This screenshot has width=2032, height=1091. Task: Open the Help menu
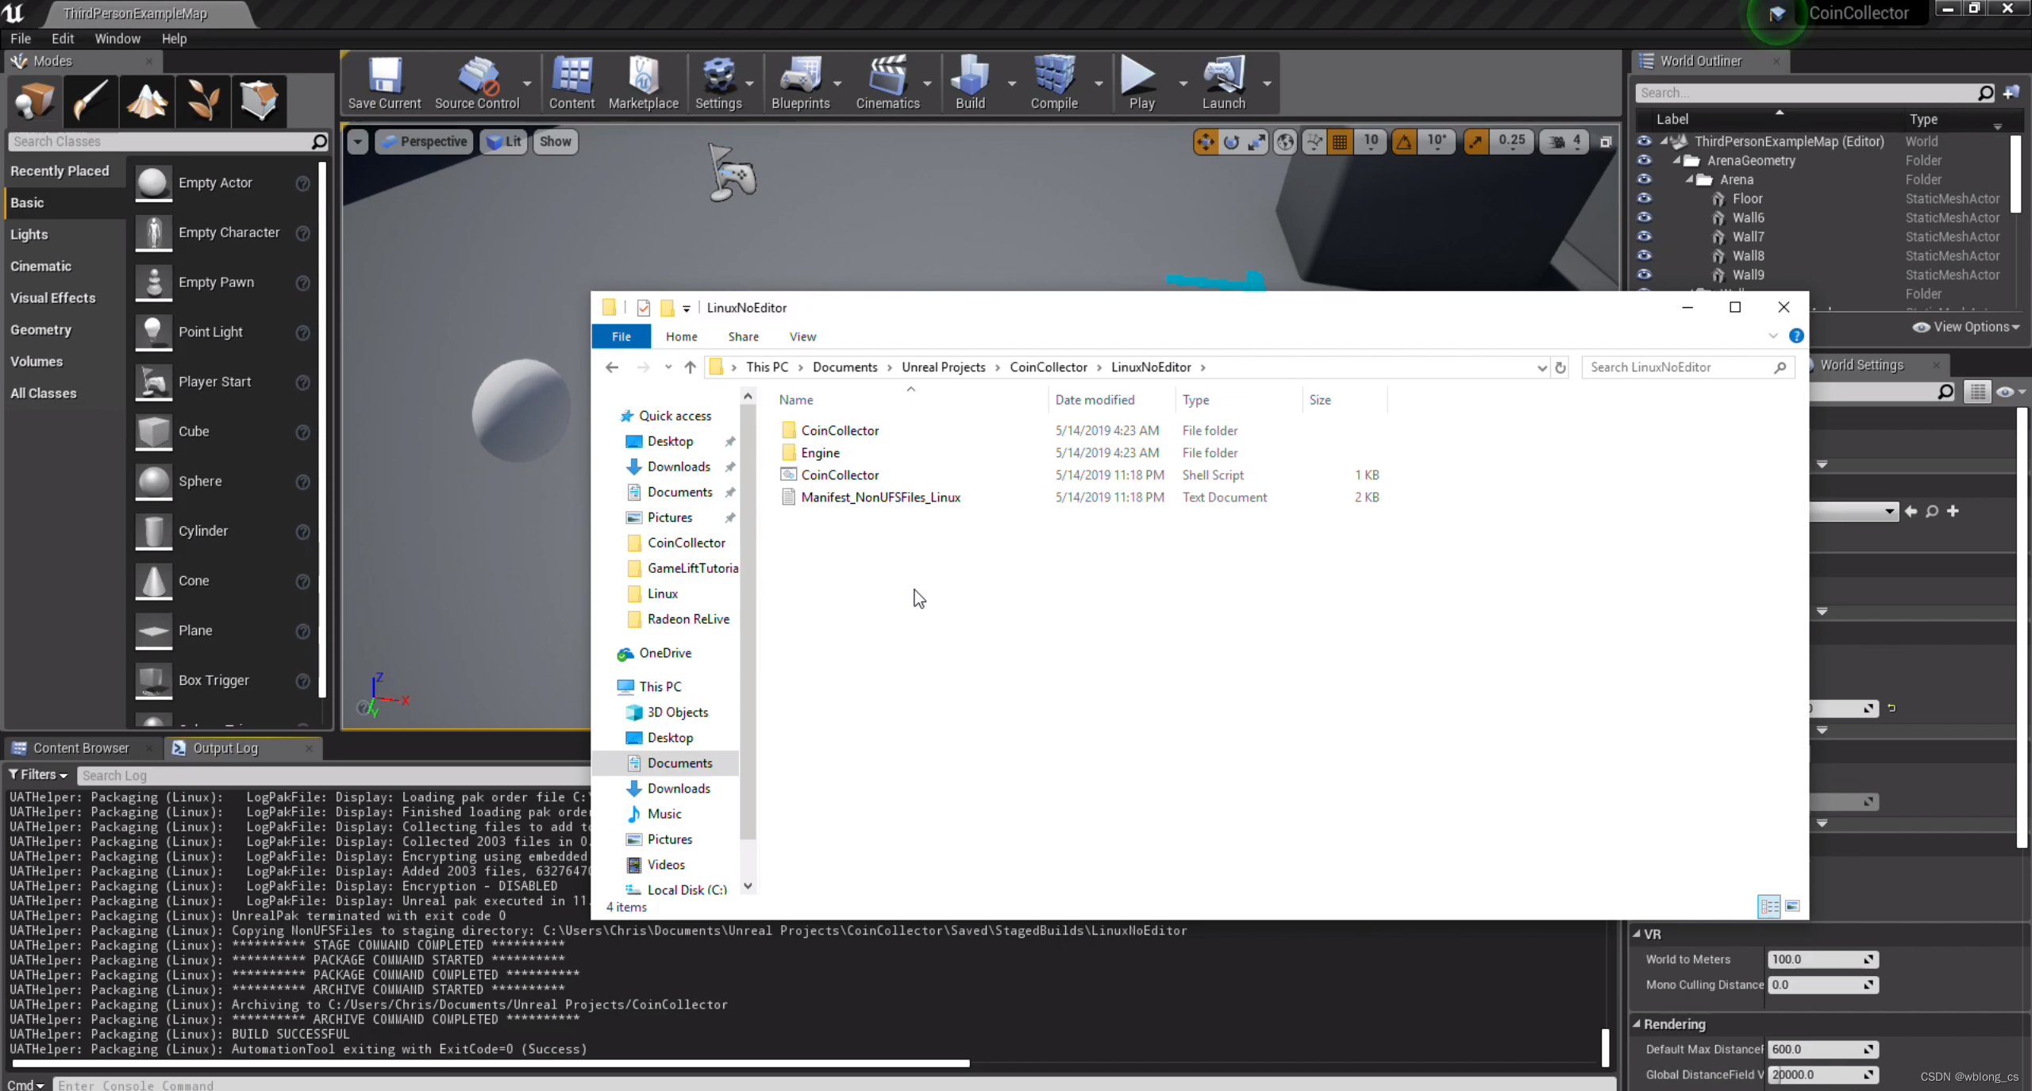174,38
